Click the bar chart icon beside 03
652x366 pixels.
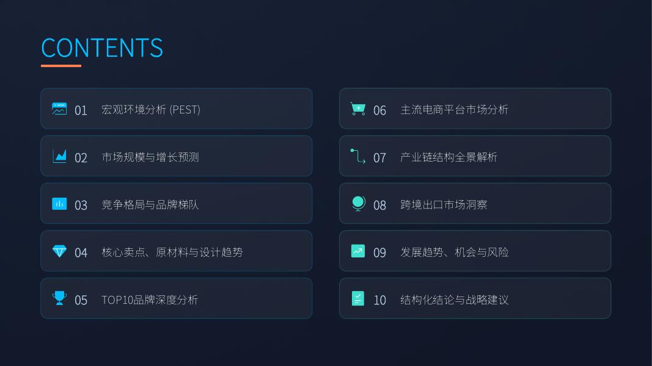(x=59, y=204)
